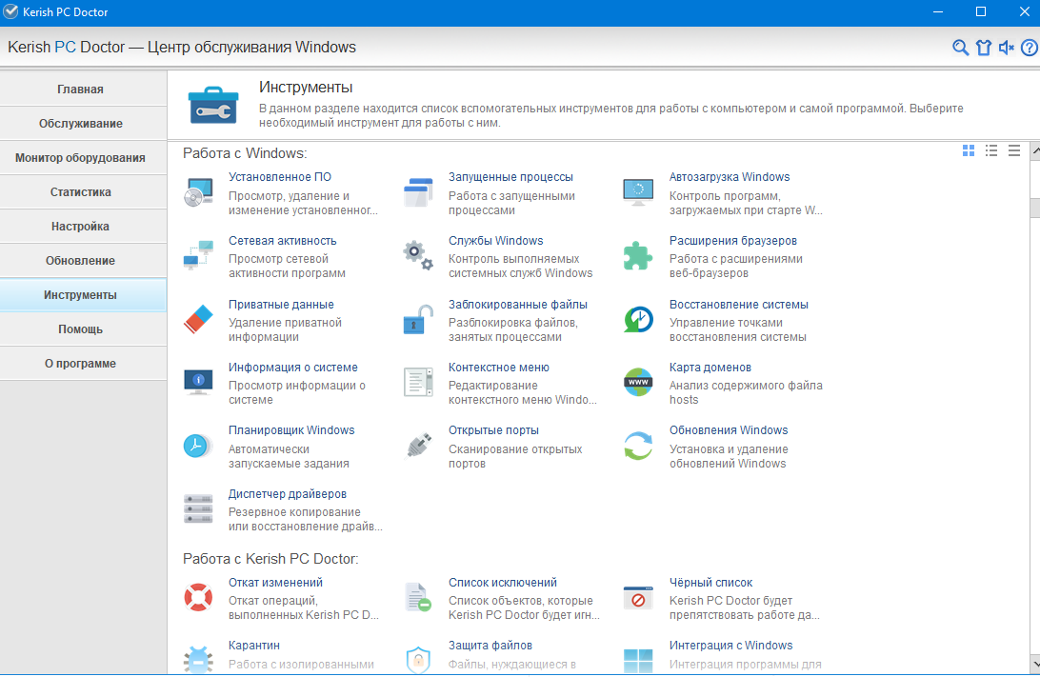Click the scrollbar down arrow
This screenshot has width=1040, height=677.
point(1034,663)
